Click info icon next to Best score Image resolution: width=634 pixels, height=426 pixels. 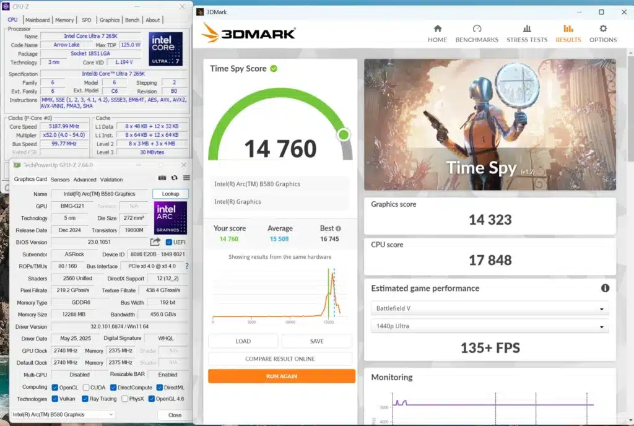pos(339,228)
